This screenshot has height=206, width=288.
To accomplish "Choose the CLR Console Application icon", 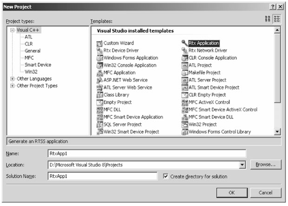I will click(184, 58).
